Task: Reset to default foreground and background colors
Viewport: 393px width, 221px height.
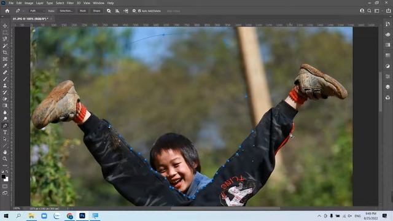Action: [2, 172]
